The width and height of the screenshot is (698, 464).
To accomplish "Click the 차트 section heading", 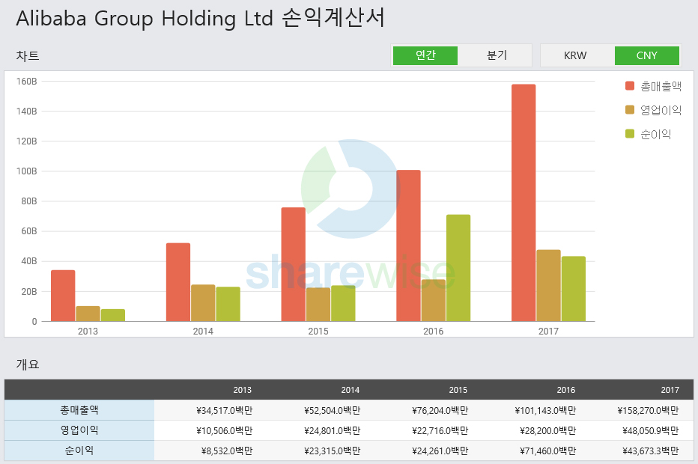I will point(28,55).
